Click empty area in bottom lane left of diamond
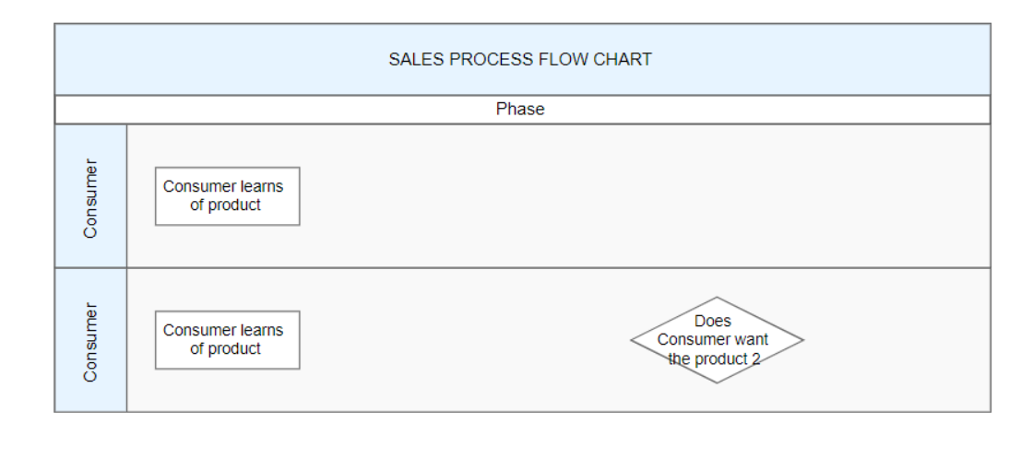1021x470 pixels. click(461, 340)
